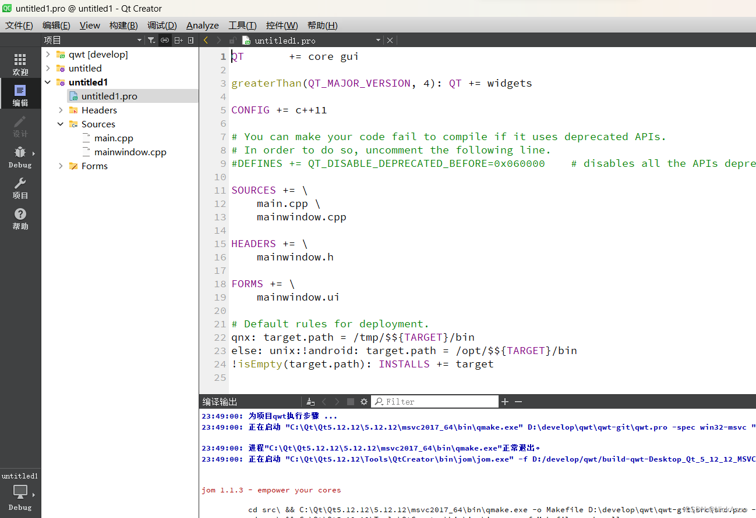Click the untitled1.pro file icon in editor toolbar
The width and height of the screenshot is (756, 518).
pyautogui.click(x=246, y=40)
